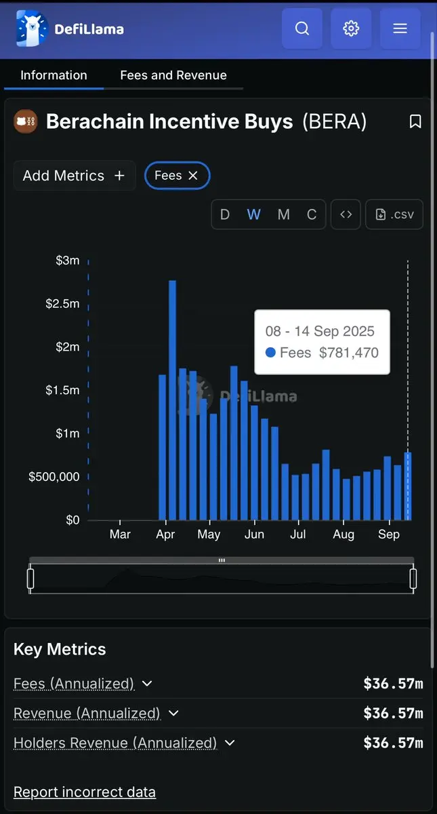
Task: Open the embed code button
Action: (x=346, y=214)
